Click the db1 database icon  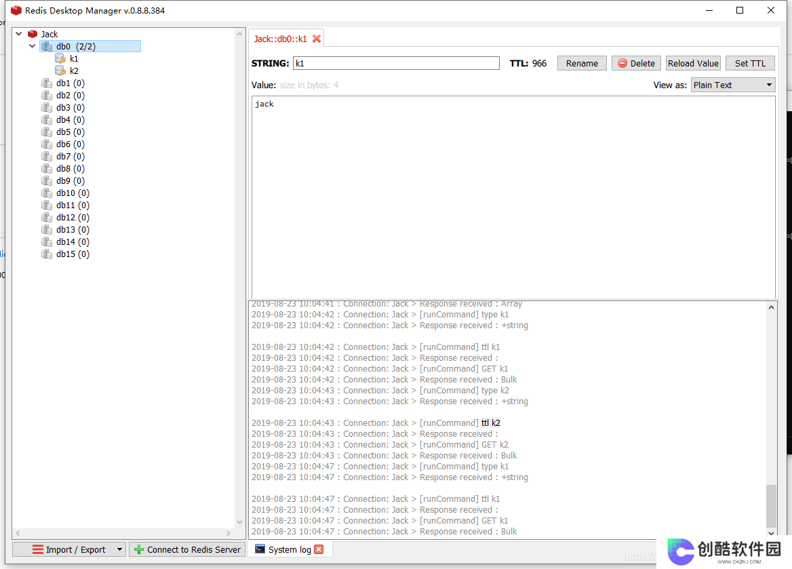coord(47,83)
